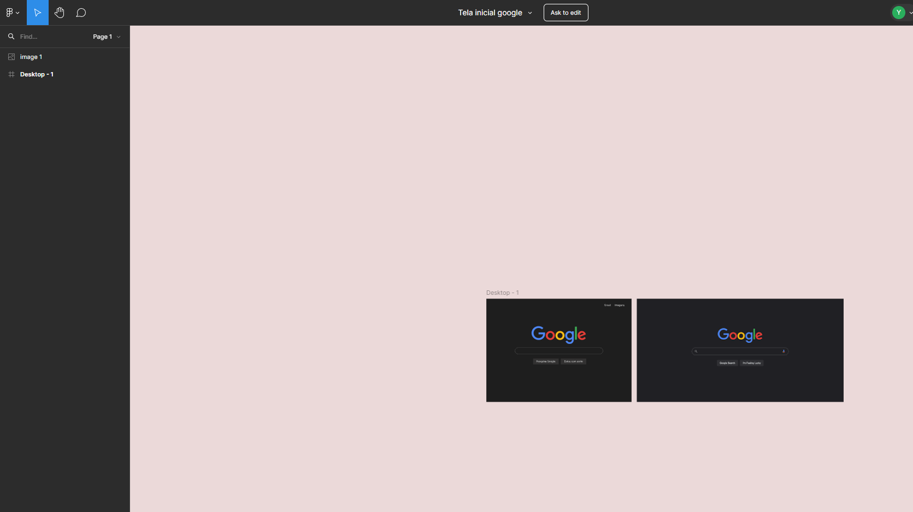Click Pesquisa Google button in left frame

pyautogui.click(x=546, y=361)
